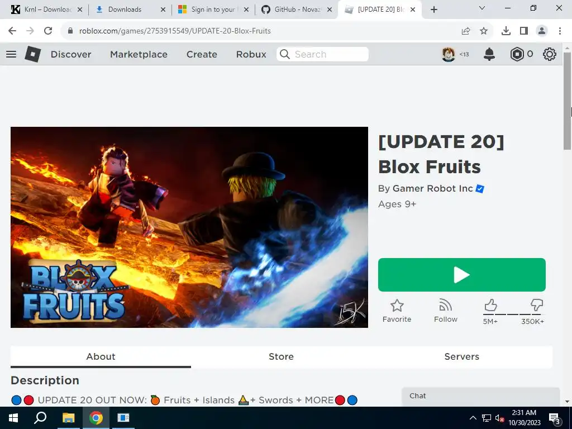Open the user avatar profile
Image resolution: width=572 pixels, height=429 pixels.
(449, 54)
